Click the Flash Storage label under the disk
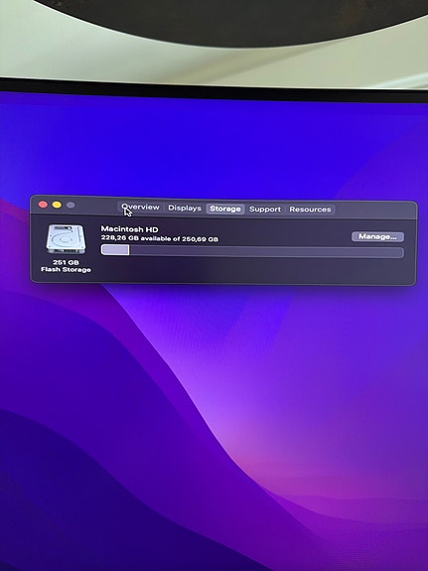 66,269
